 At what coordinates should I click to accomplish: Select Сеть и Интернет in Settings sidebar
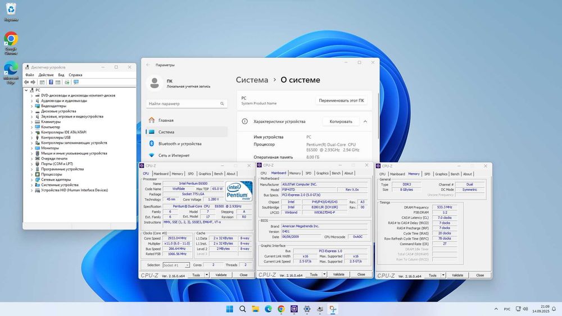tap(187, 155)
